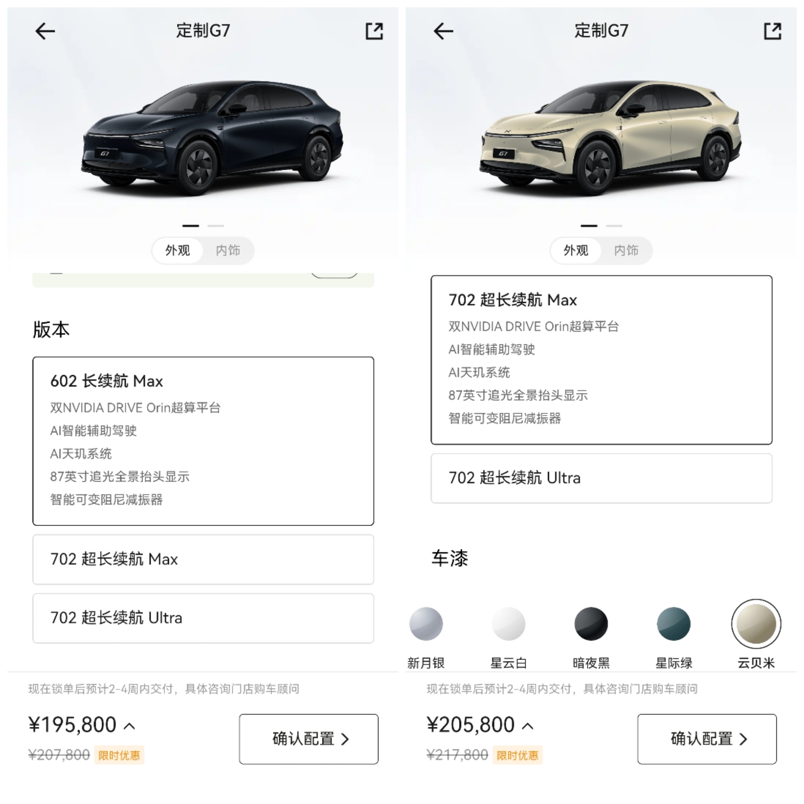The height and width of the screenshot is (804, 804).
Task: Choose 702 超长续航 Ultra on right screen
Action: (x=602, y=478)
